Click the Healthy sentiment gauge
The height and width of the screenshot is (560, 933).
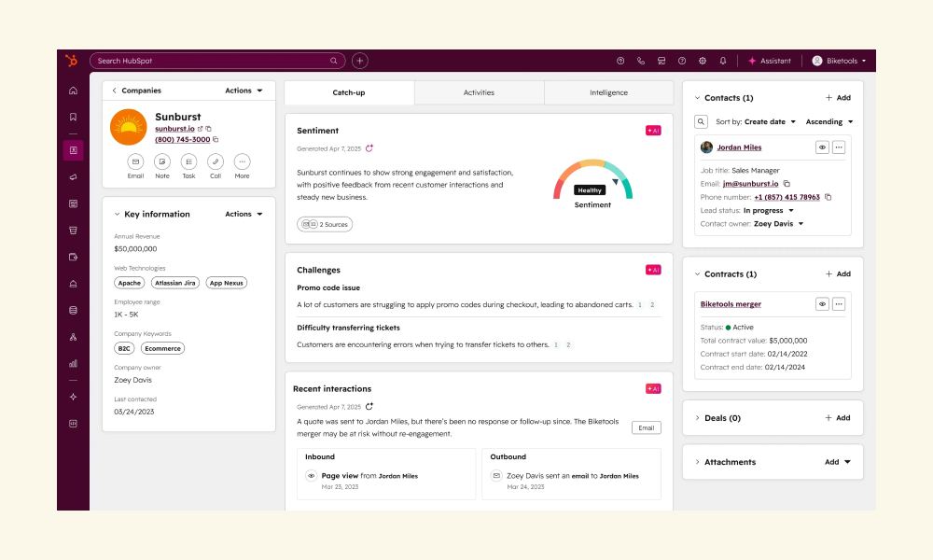(x=592, y=179)
